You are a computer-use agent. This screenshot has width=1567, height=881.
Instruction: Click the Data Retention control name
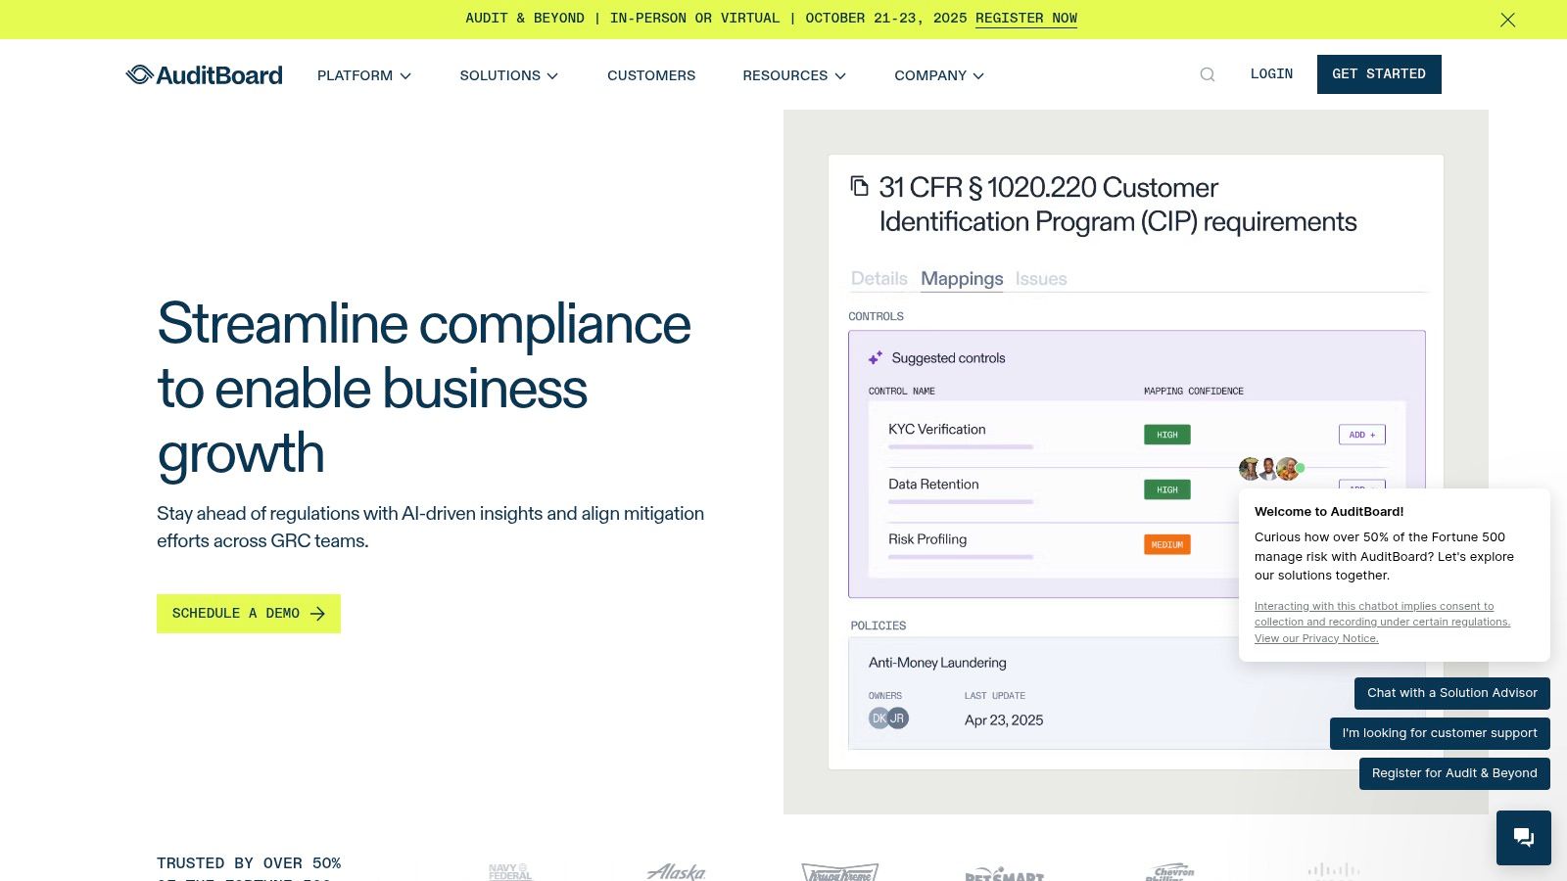pos(933,485)
